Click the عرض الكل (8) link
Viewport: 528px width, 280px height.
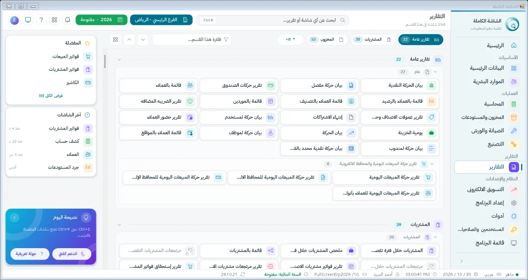[x=51, y=96]
